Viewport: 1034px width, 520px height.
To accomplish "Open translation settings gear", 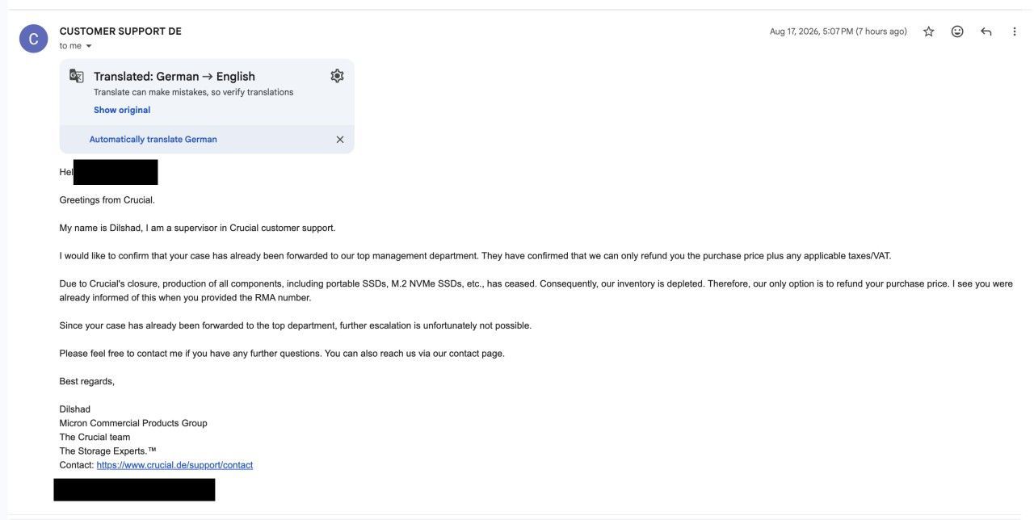I will tap(337, 76).
